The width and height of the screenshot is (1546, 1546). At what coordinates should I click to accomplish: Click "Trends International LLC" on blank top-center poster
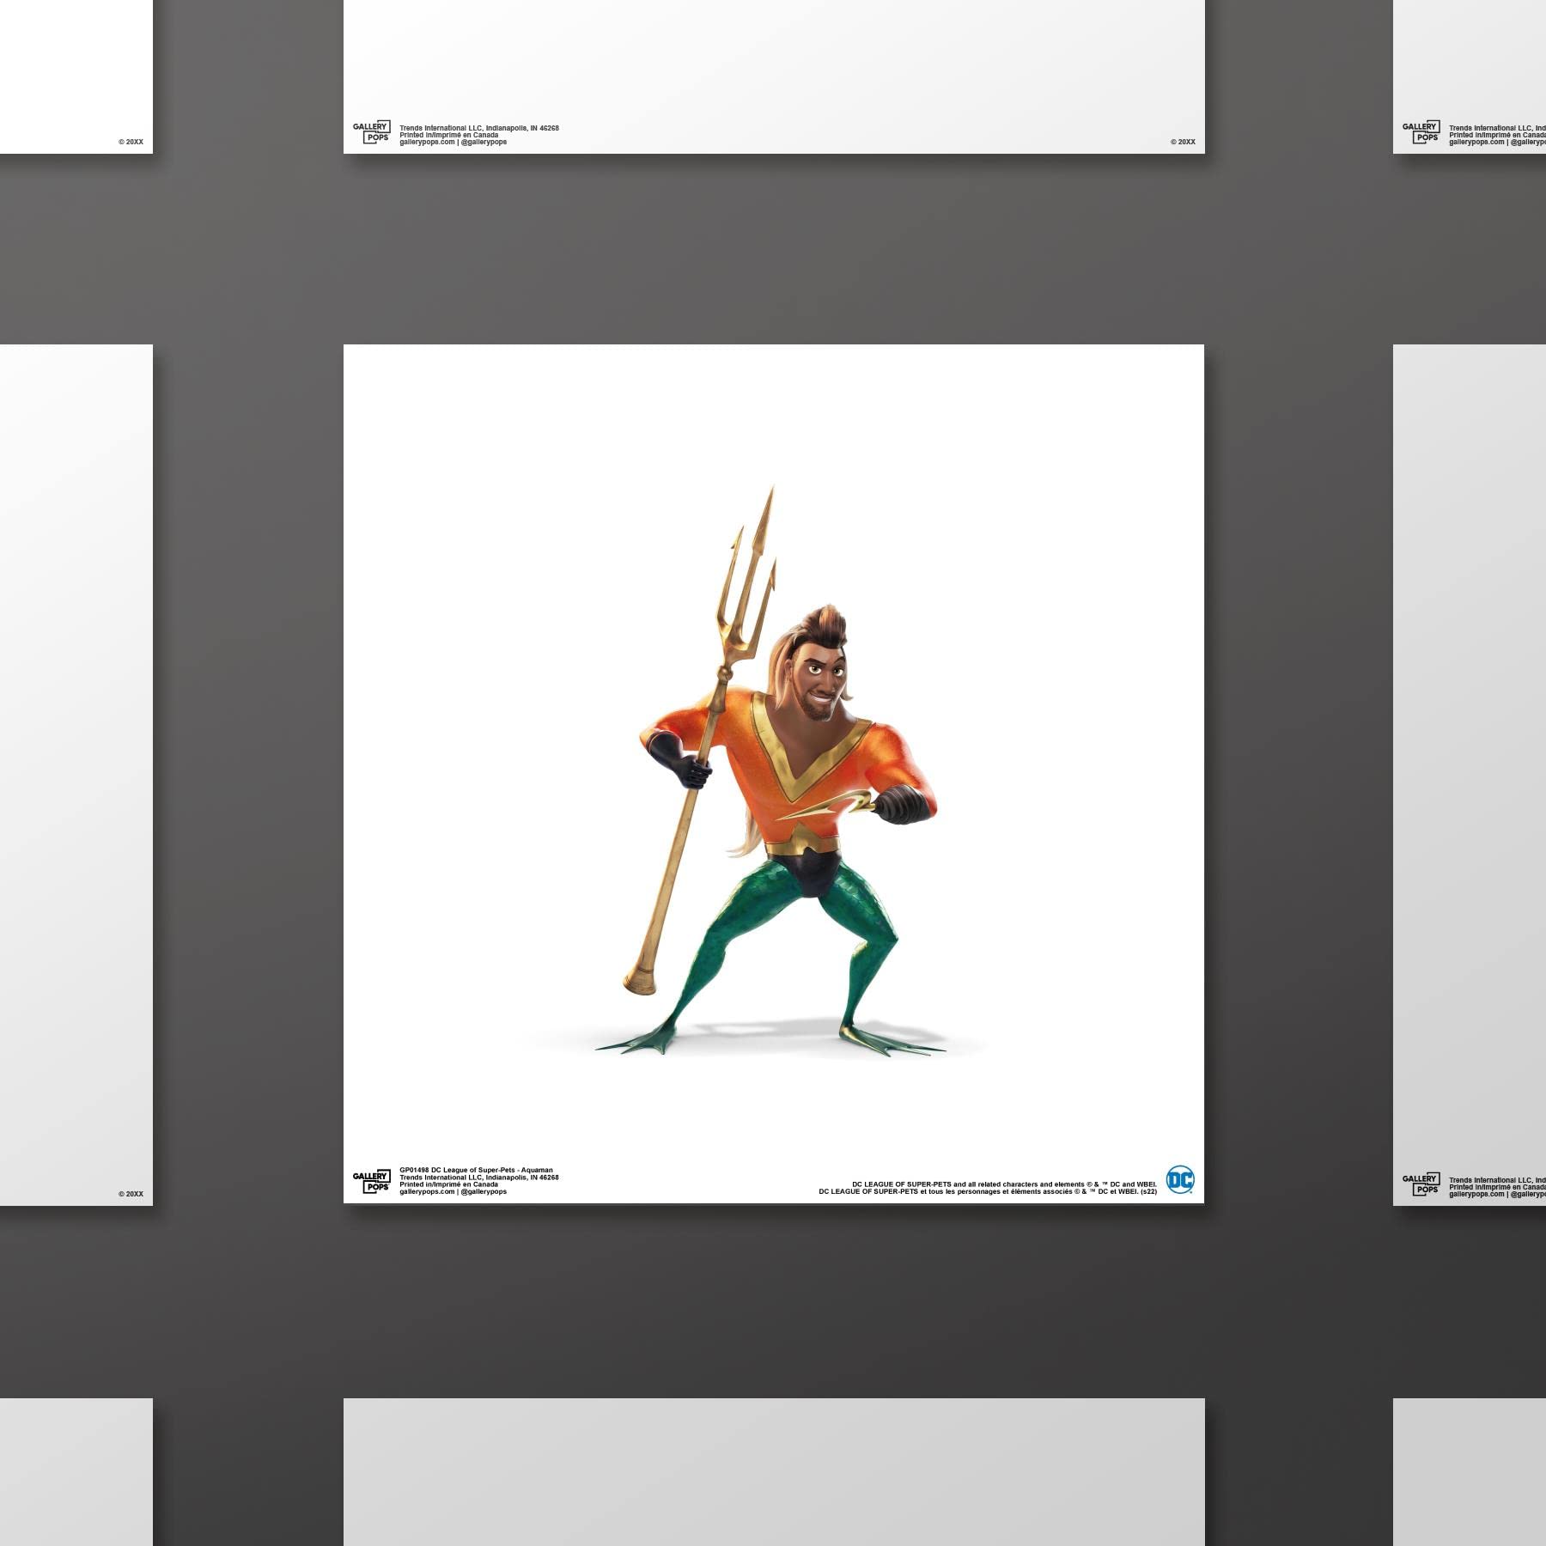tap(479, 128)
